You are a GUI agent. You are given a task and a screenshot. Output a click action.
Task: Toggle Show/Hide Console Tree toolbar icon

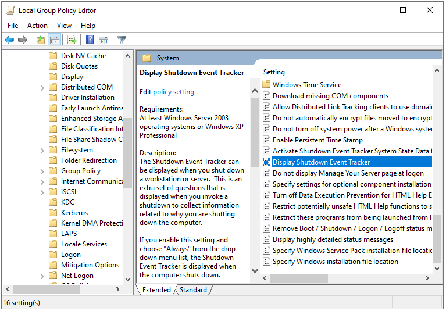(x=54, y=40)
